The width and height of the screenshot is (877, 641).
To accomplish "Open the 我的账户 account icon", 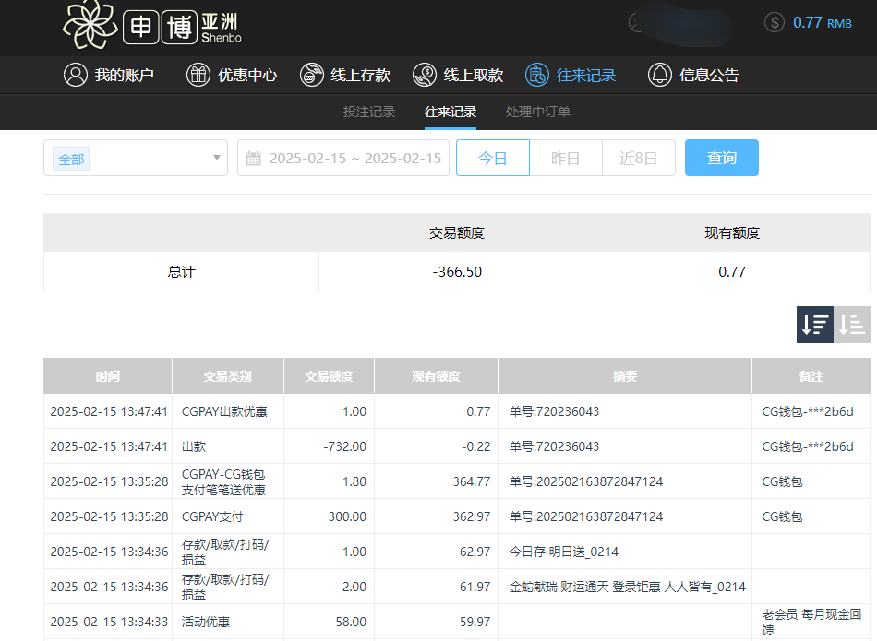I will (76, 75).
